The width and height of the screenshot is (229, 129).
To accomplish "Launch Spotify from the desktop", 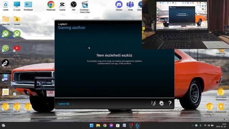I will point(6,49).
